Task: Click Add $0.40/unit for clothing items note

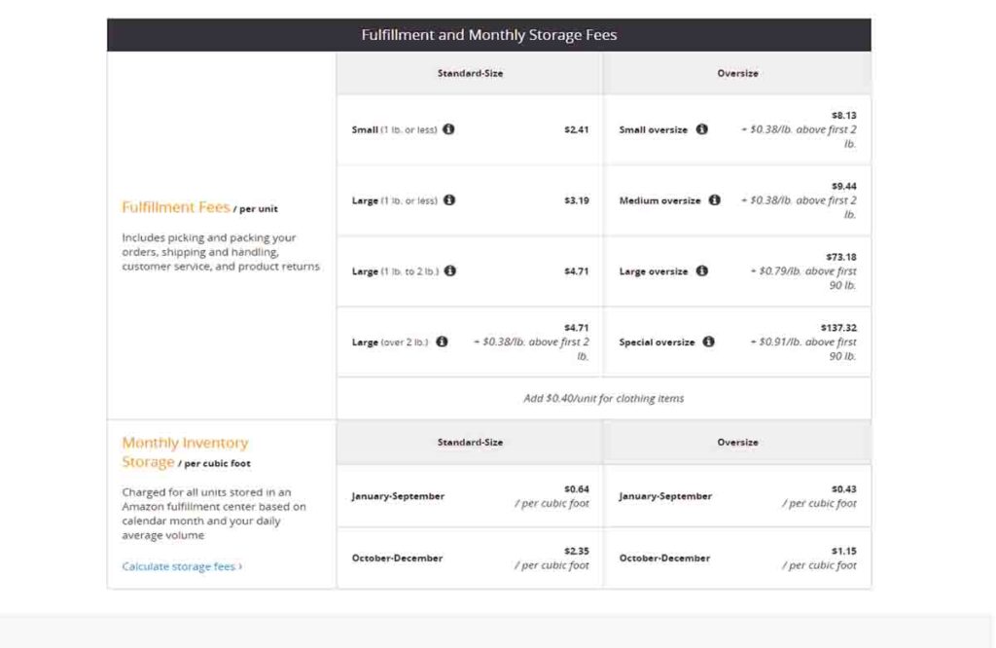Action: pyautogui.click(x=603, y=398)
